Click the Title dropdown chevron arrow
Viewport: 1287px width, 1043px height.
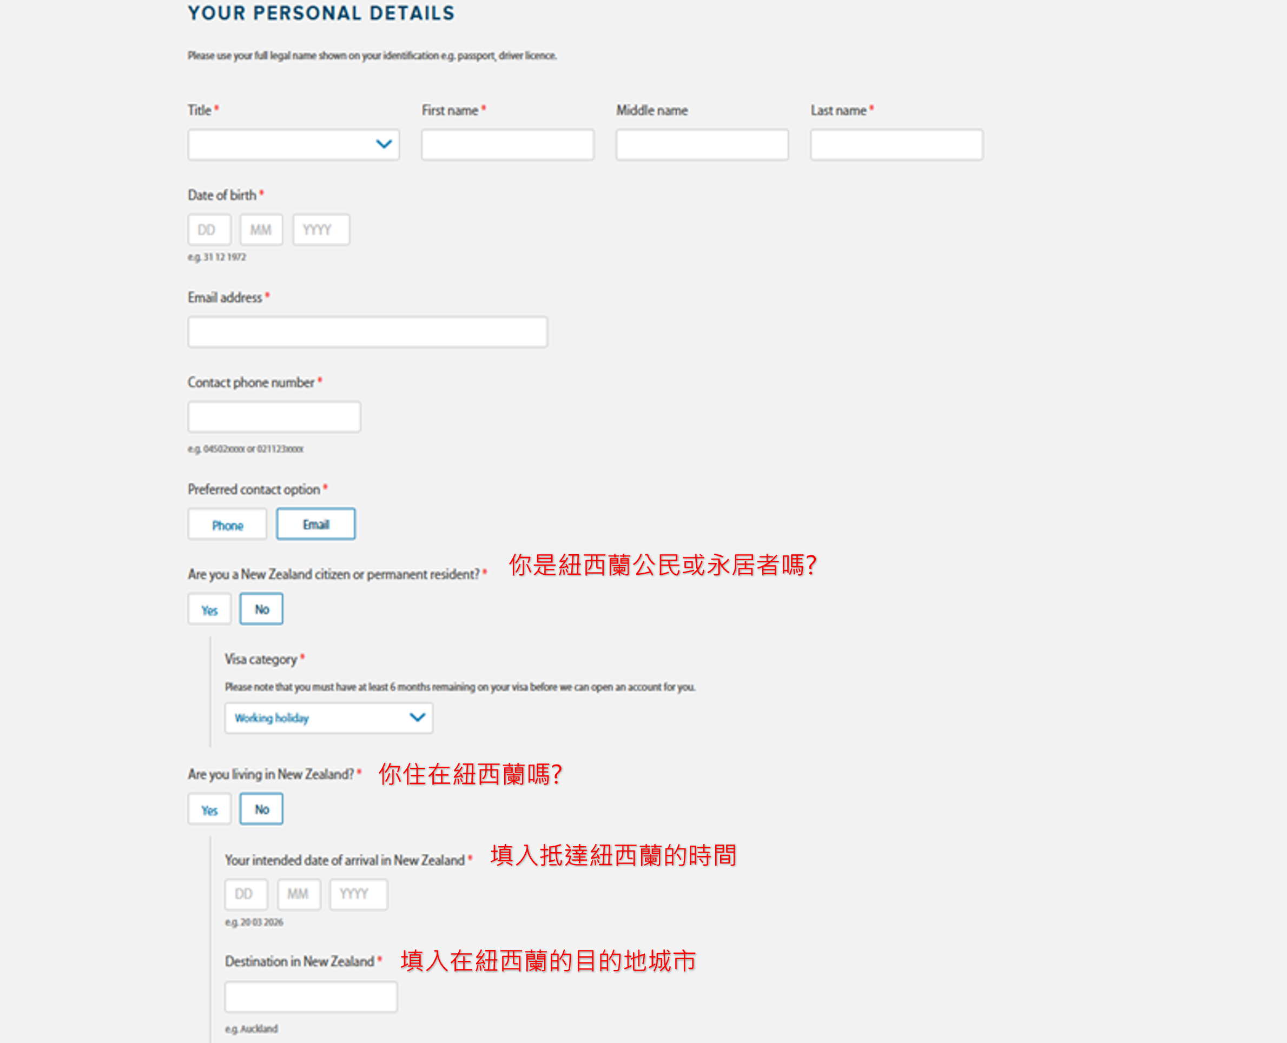(384, 144)
